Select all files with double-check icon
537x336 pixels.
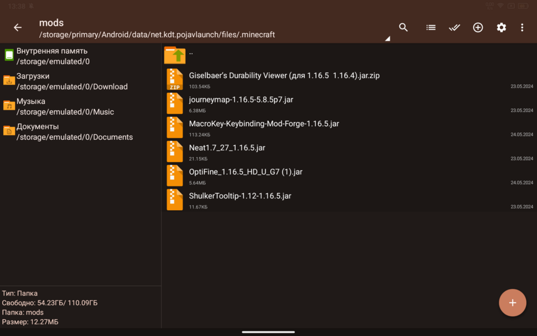click(x=454, y=27)
